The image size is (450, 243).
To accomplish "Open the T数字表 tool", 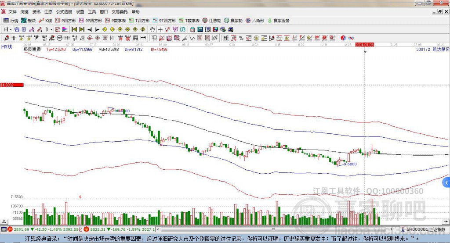I will 189,21.
